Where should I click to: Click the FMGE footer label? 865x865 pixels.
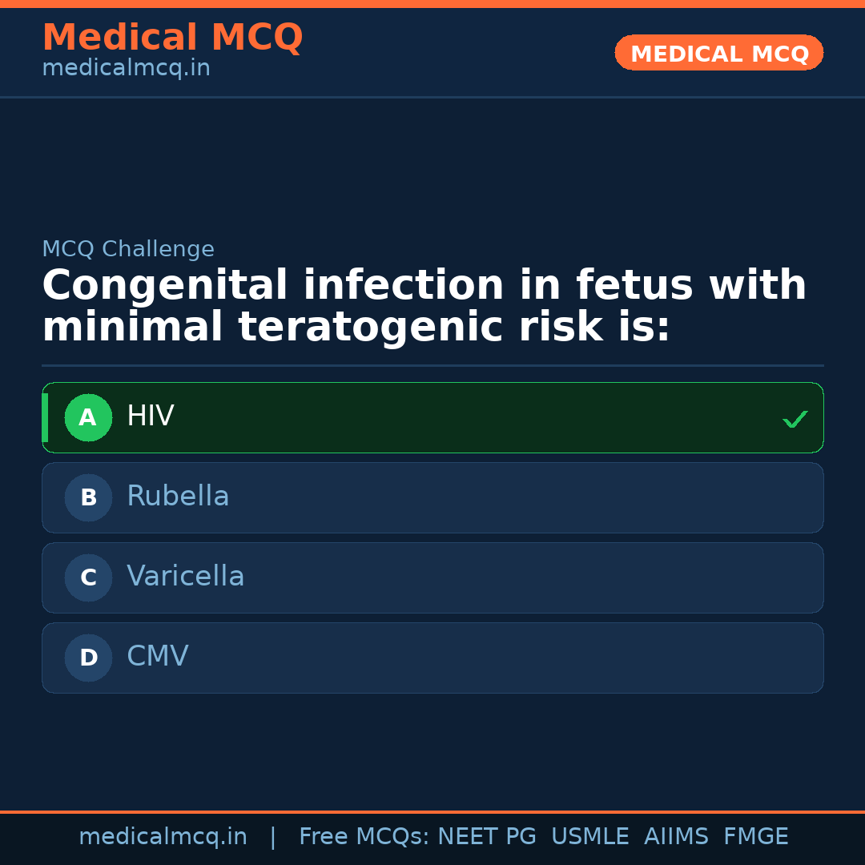(755, 837)
